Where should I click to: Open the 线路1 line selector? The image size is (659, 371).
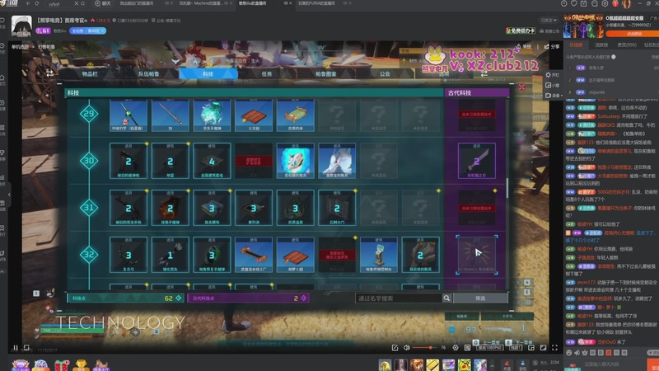tap(516, 348)
